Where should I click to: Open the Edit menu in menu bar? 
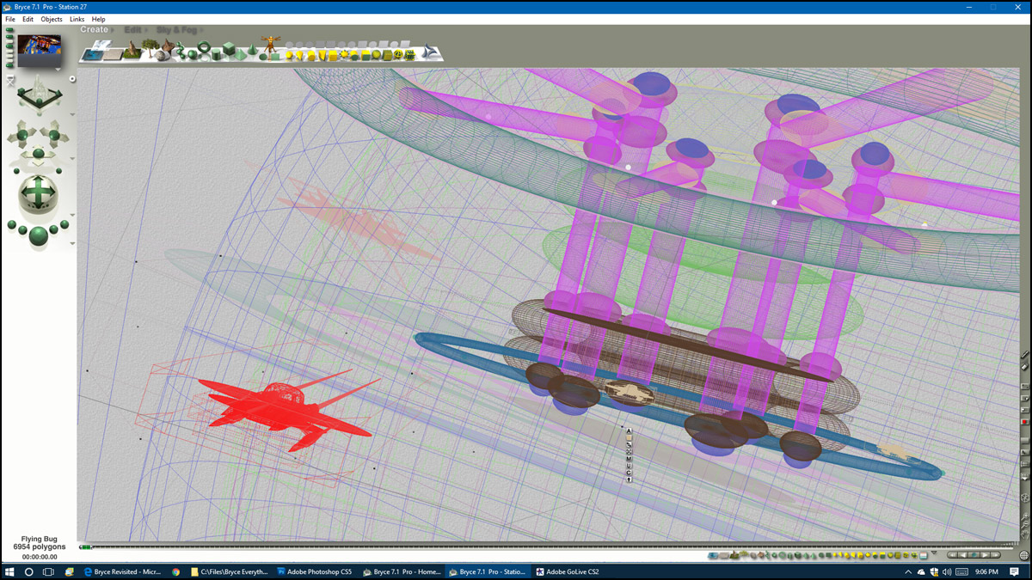pyautogui.click(x=28, y=19)
